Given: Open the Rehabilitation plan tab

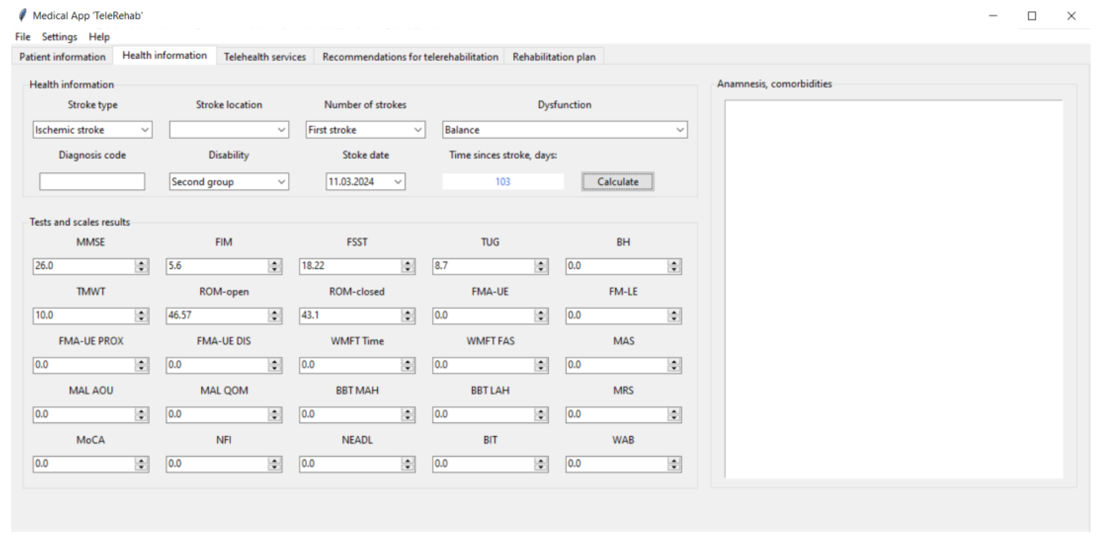Looking at the screenshot, I should [x=554, y=57].
